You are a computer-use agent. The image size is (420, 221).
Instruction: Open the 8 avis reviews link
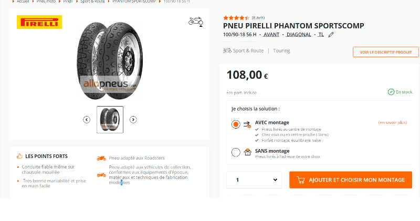click(258, 17)
